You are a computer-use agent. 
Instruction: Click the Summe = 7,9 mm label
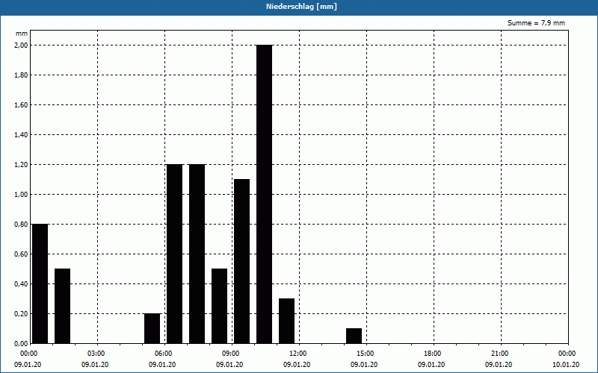click(536, 23)
